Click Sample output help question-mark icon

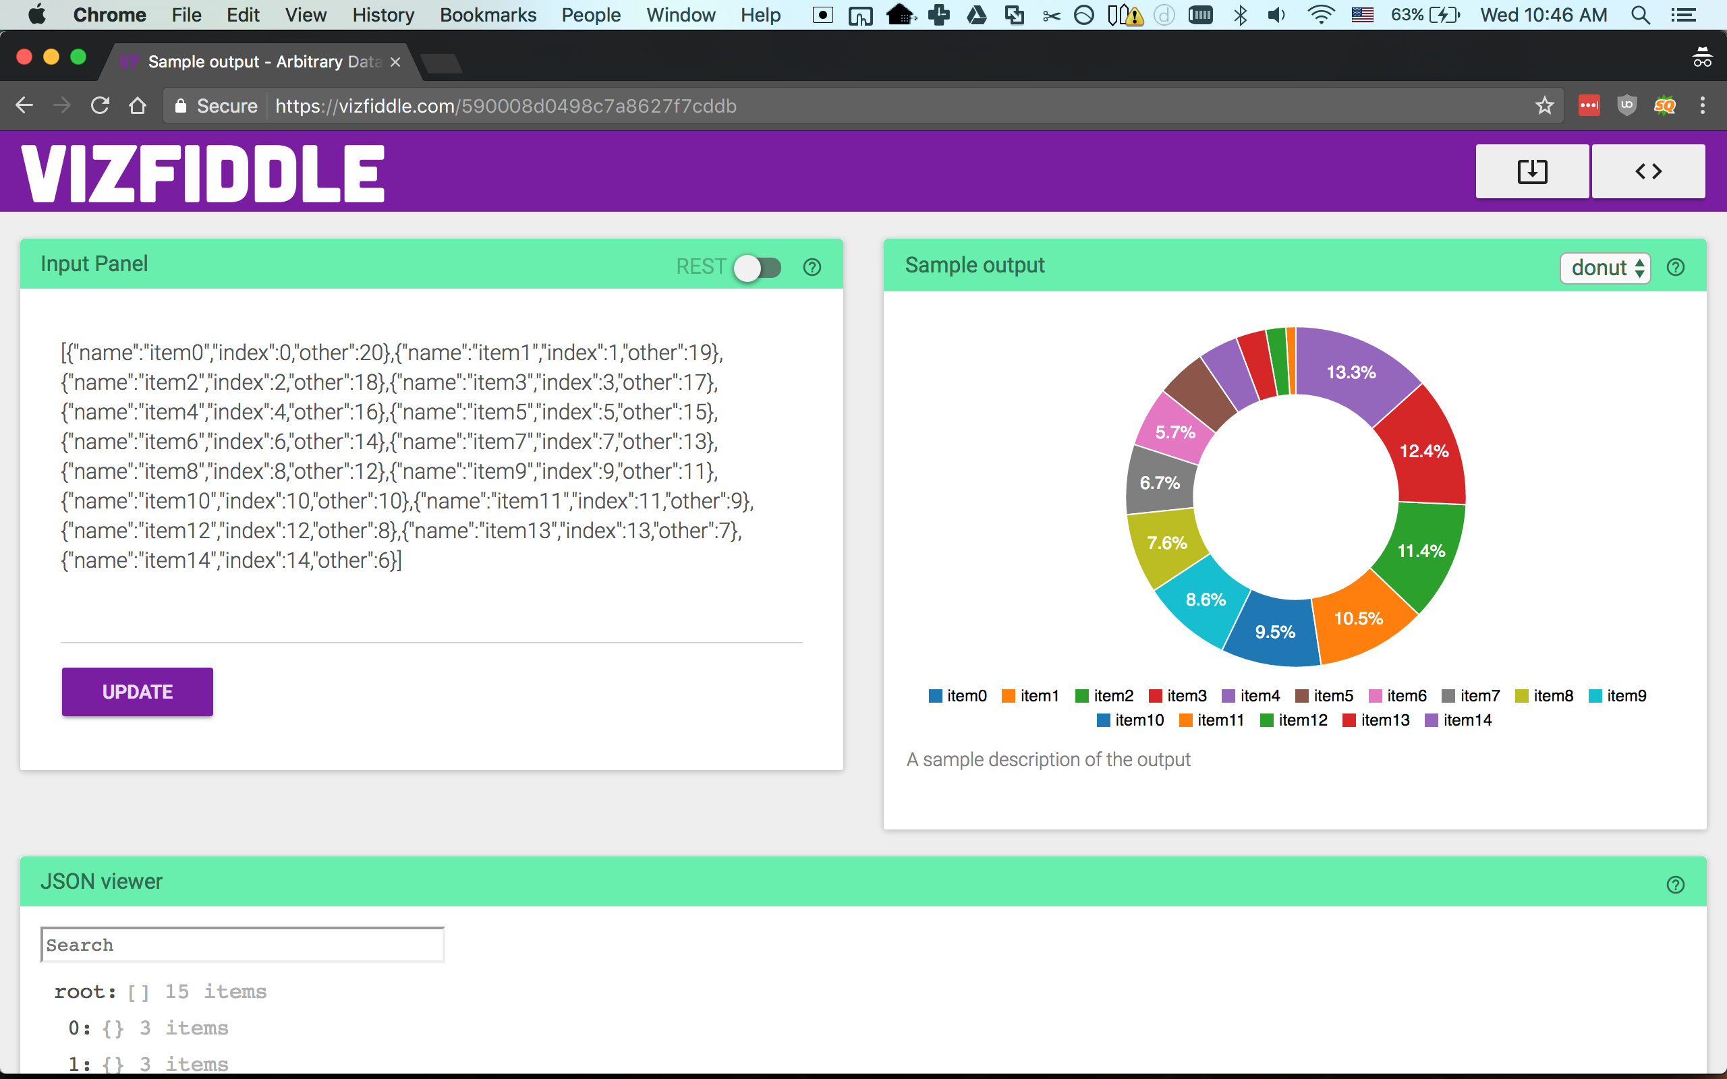pos(1675,268)
